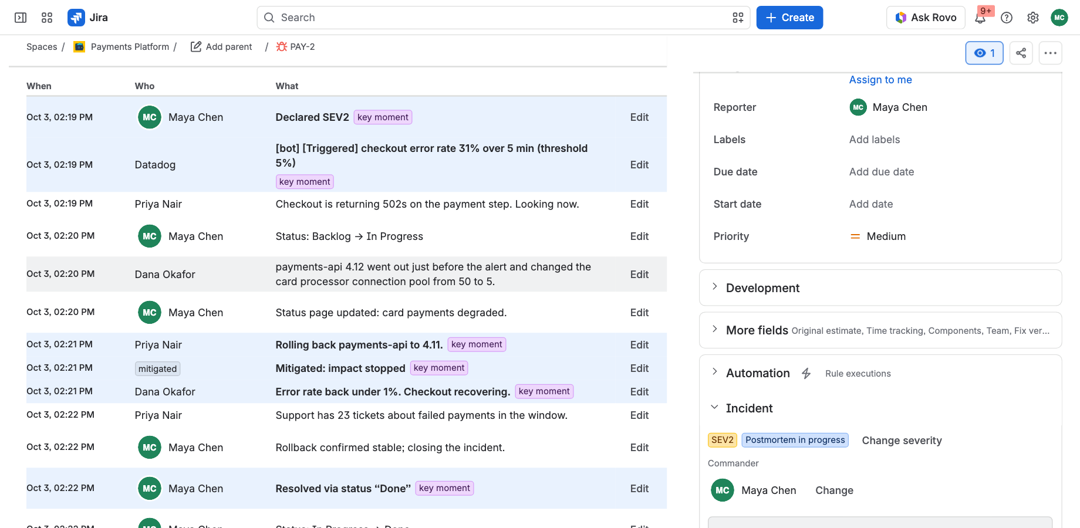Click the Commander Maya Chen avatar
The image size is (1080, 528).
[x=723, y=490]
